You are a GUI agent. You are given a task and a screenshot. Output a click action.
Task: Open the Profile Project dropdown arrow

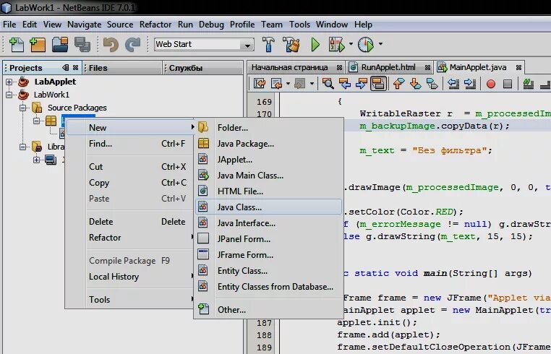point(380,44)
